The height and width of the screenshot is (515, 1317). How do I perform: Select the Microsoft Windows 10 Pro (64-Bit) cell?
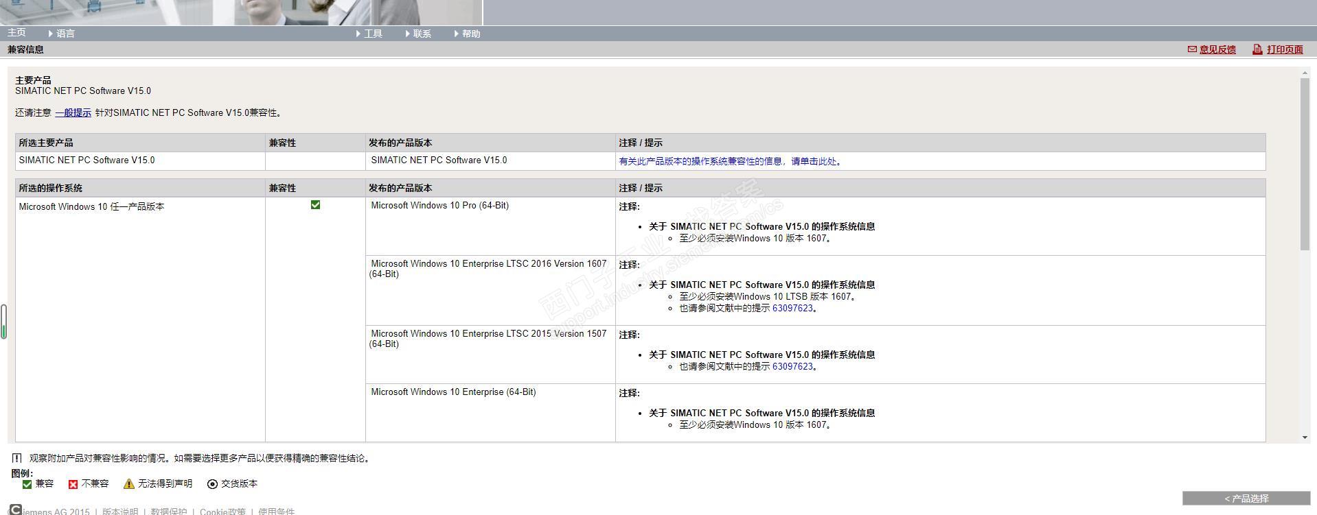[490, 226]
